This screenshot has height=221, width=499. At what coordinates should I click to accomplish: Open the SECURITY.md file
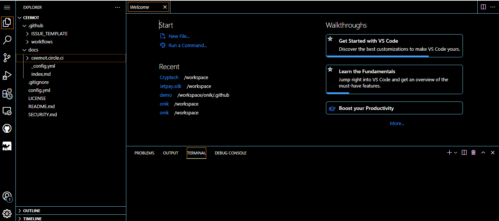[42, 115]
